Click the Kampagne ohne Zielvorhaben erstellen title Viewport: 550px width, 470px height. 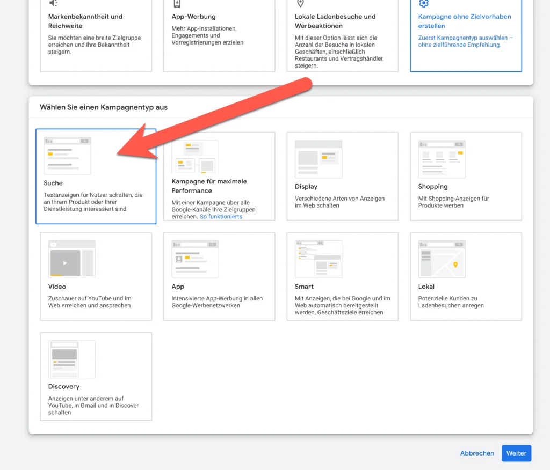(x=465, y=21)
